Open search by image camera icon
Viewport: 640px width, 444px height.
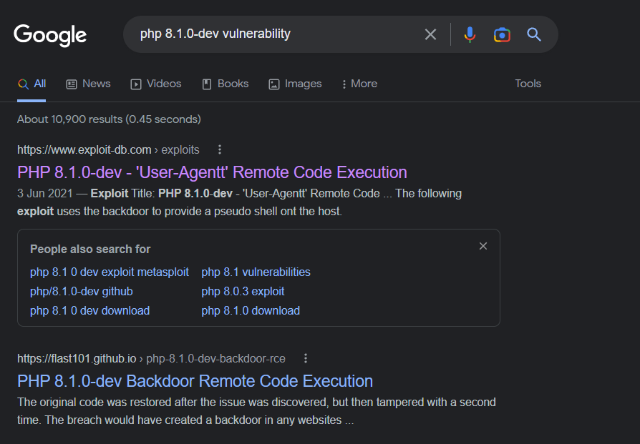[x=502, y=34]
